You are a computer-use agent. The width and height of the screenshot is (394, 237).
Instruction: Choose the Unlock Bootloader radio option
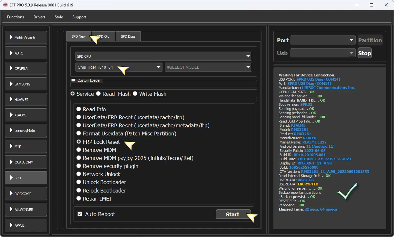click(x=79, y=182)
